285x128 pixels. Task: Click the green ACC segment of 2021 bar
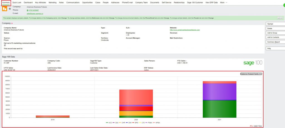click(219, 109)
